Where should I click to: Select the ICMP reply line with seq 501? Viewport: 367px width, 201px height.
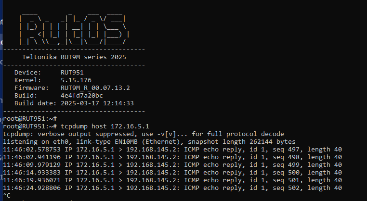(172, 180)
